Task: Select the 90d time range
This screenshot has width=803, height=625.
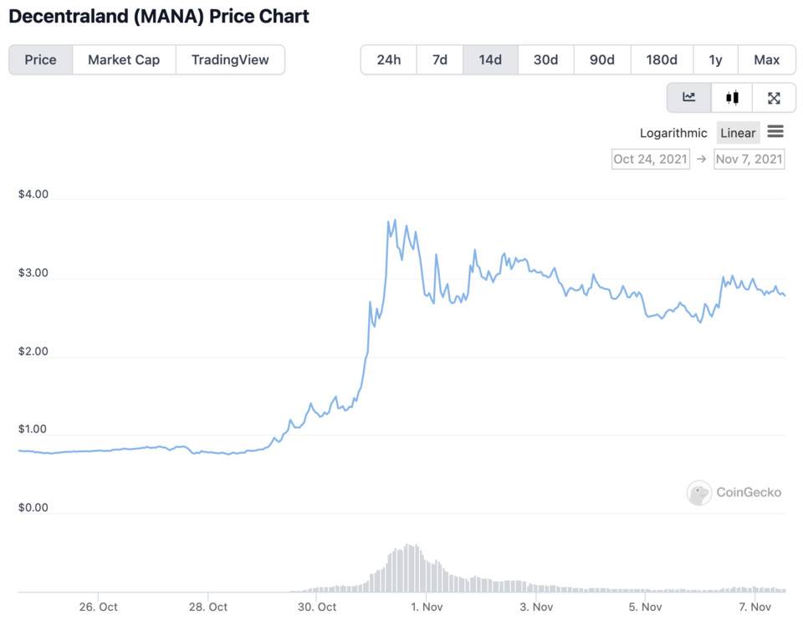Action: pos(602,60)
